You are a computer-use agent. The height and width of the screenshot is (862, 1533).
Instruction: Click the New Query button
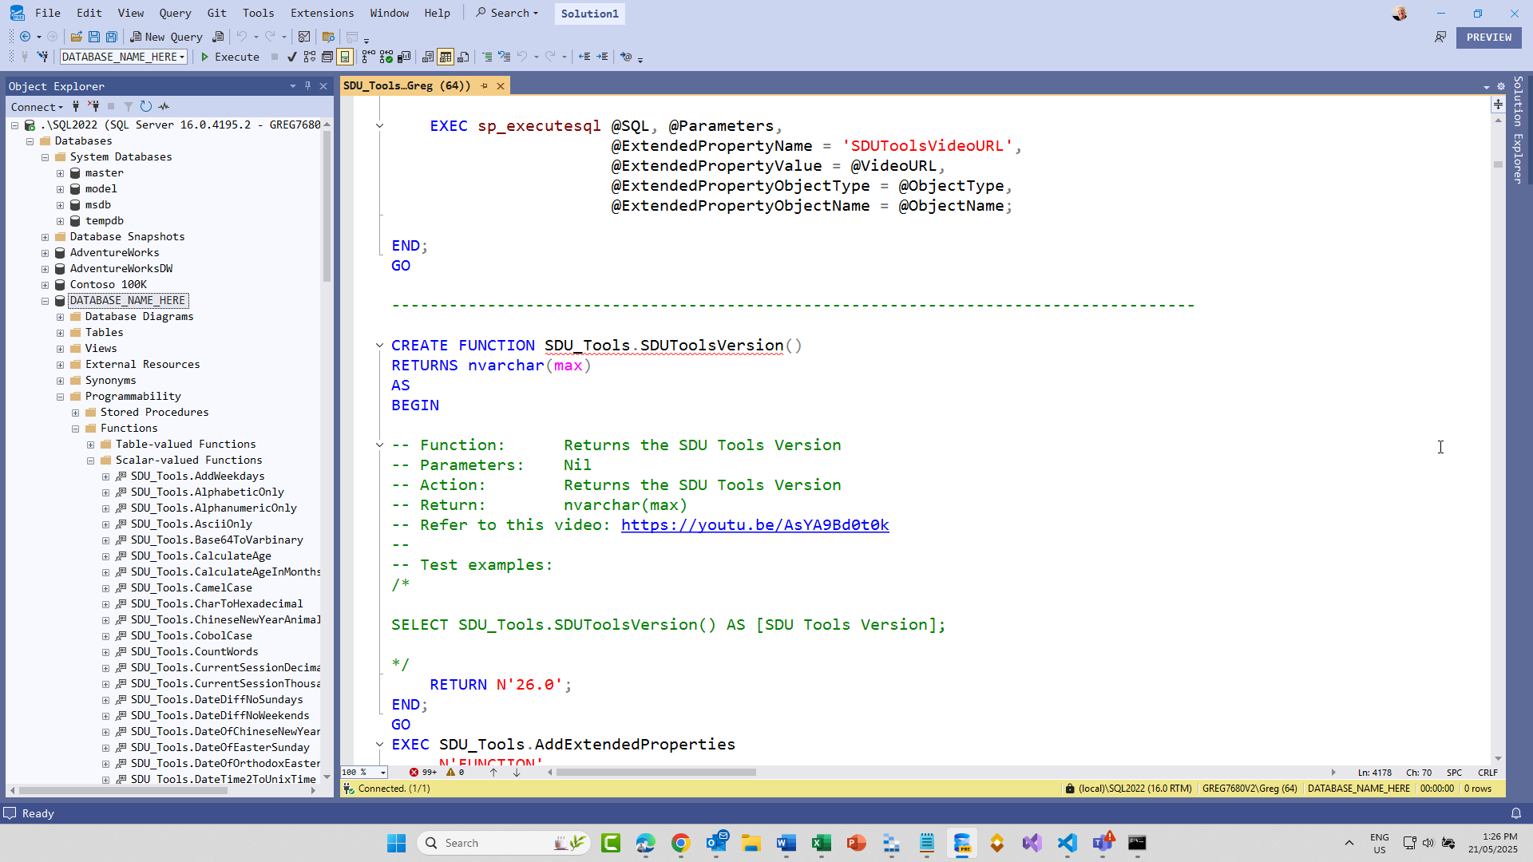[166, 37]
